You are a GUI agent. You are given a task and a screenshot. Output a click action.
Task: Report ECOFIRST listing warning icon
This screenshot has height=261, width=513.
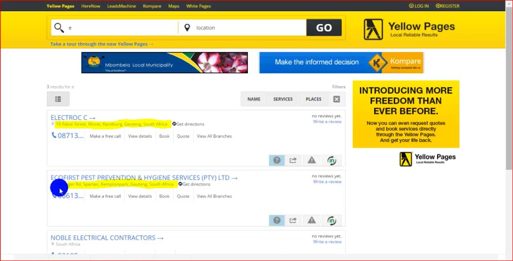(312, 221)
